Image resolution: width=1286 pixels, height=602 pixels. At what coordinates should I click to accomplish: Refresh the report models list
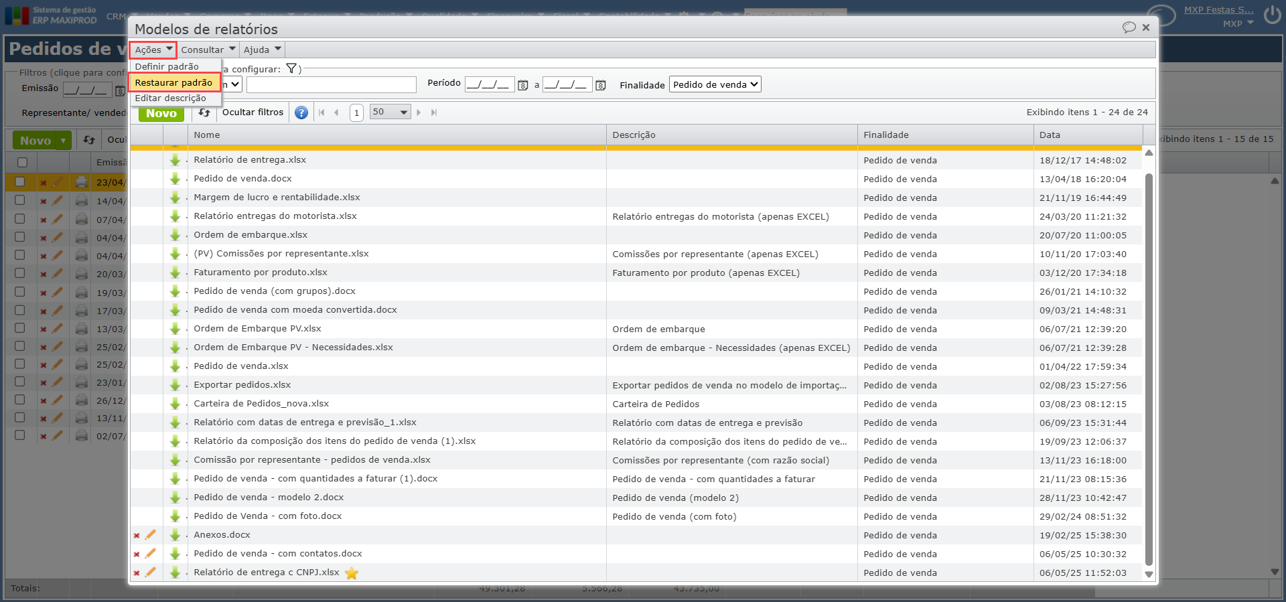tap(204, 112)
